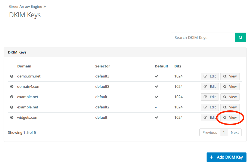Go to the Next page
The width and height of the screenshot is (249, 165).
pos(235,132)
